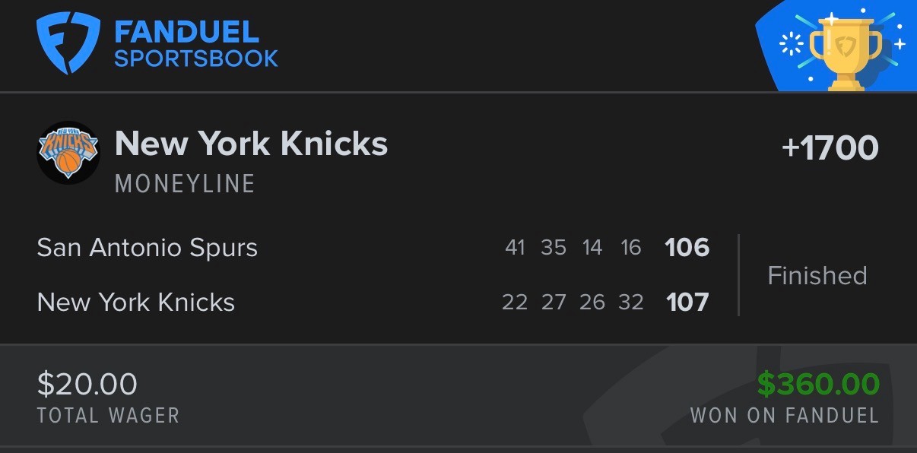Select the New York Knicks score row
917x453 pixels.
click(373, 303)
